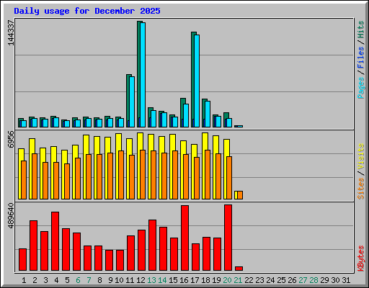369x288 pixels.
Task: Click the '489640' KBytes axis value
Action: tap(11, 215)
